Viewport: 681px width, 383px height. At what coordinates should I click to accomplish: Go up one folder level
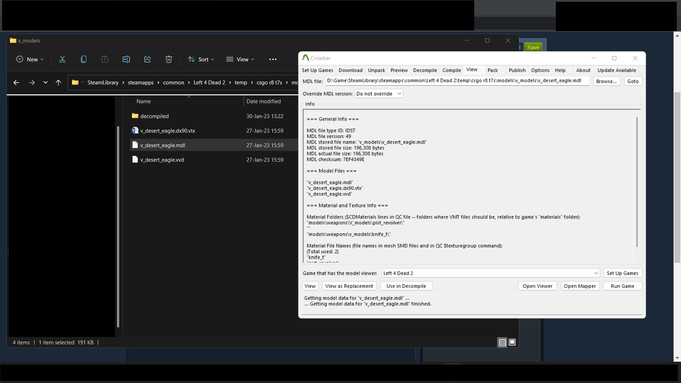(59, 83)
